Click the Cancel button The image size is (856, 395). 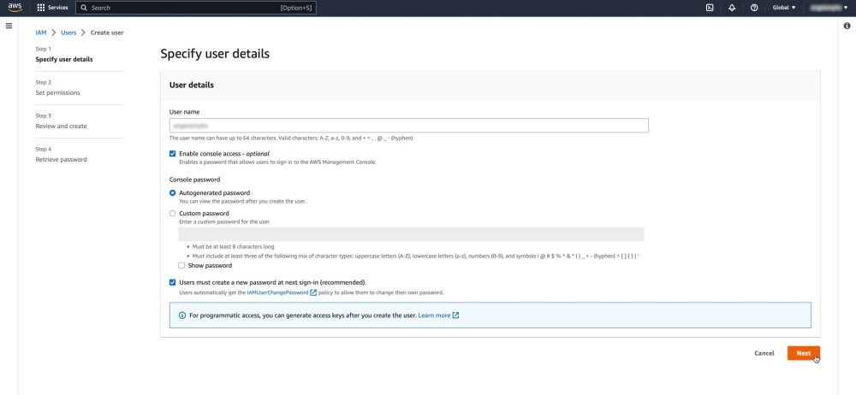coord(764,353)
